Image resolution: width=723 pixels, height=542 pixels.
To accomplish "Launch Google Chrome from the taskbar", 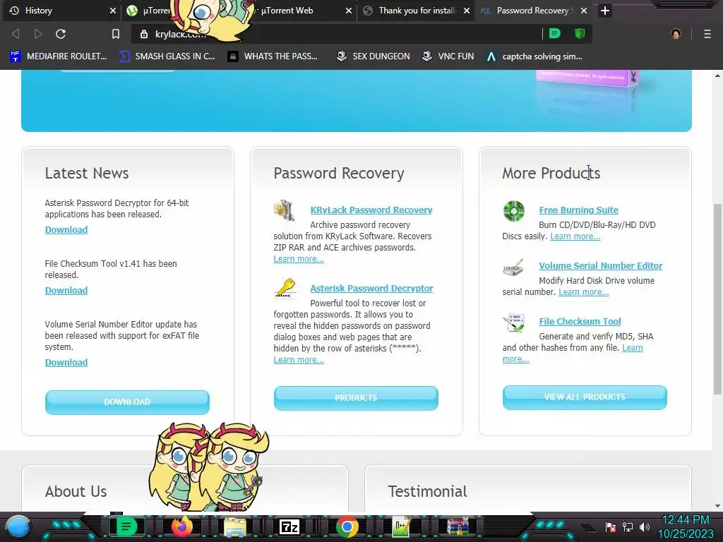I will point(347,526).
